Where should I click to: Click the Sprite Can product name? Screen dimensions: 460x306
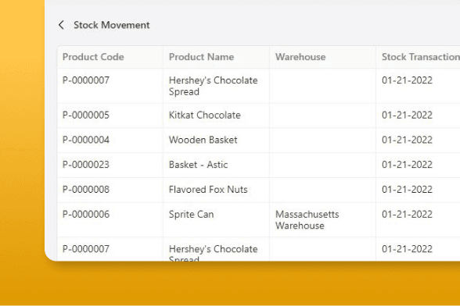point(191,215)
